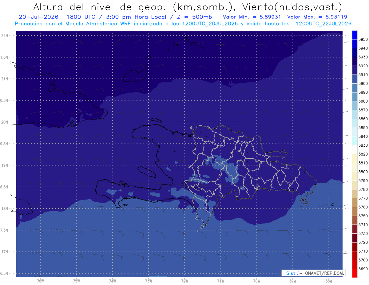The height and width of the screenshot is (285, 369).
Task: Pick the color segment between 5880 and 5890
Action: point(355,97)
